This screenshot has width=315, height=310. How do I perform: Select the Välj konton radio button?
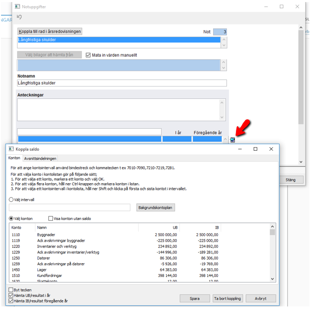(x=11, y=218)
